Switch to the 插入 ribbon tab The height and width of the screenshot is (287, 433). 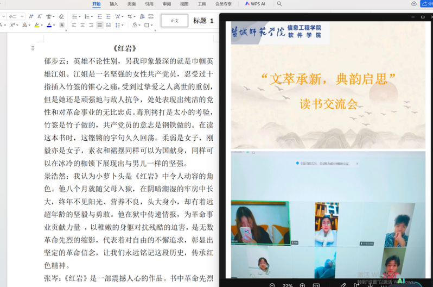113,4
